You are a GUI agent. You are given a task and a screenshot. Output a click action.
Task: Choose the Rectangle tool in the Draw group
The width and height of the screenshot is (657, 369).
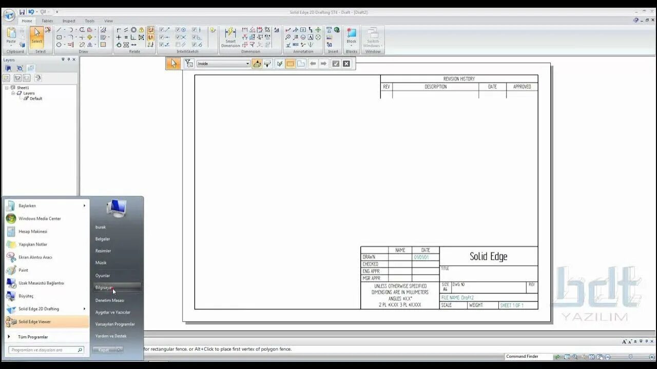[x=59, y=37]
